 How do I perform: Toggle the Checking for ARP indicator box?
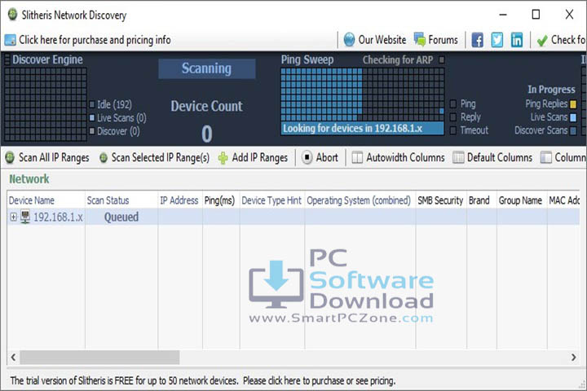pyautogui.click(x=441, y=59)
